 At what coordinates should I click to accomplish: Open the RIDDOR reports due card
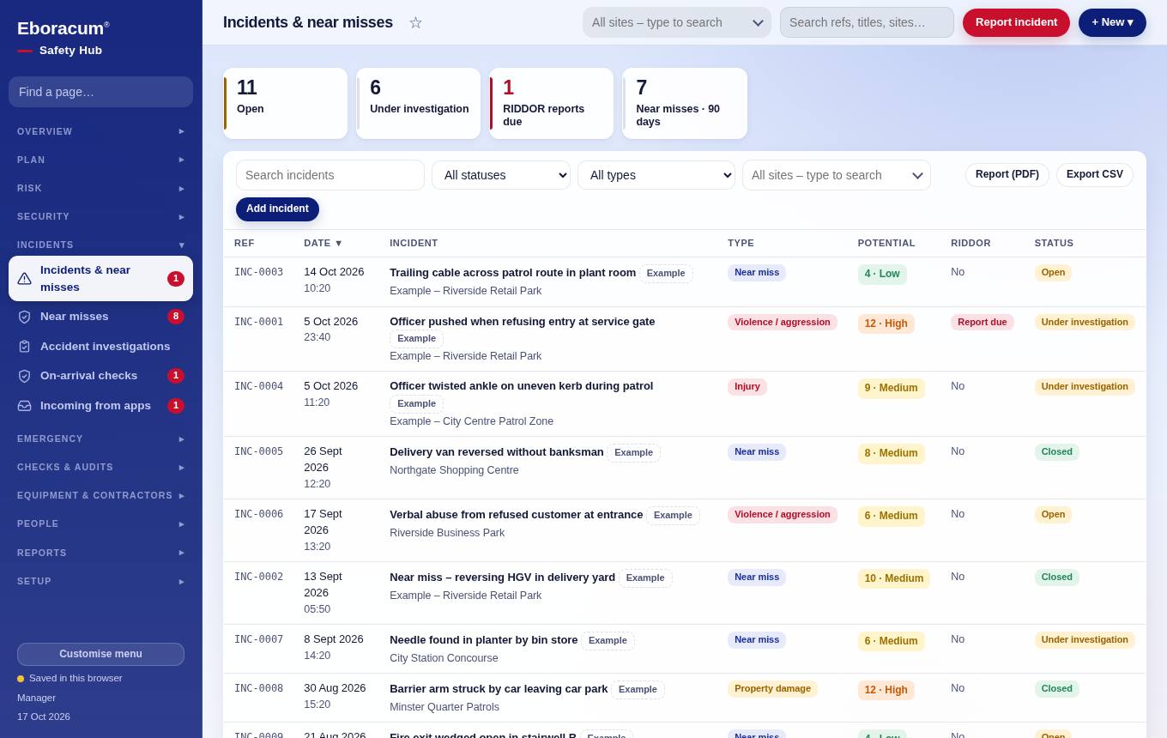pyautogui.click(x=551, y=103)
